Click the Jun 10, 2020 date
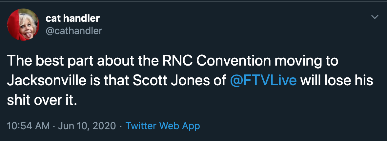This screenshot has height=141, width=387. pyautogui.click(x=87, y=126)
